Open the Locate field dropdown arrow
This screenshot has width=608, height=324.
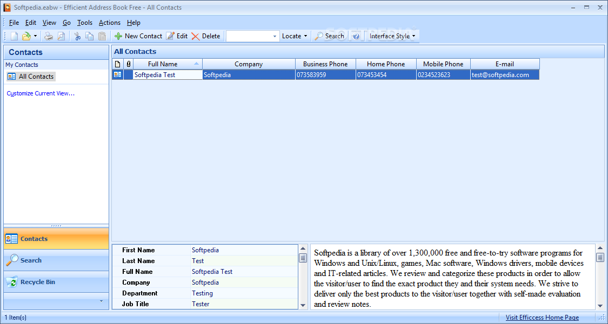point(275,36)
